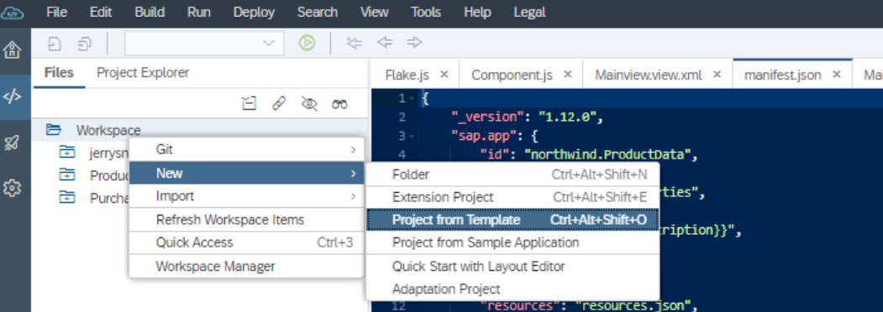Open the run configuration dropdown in toolbar
Image resolution: width=883 pixels, height=312 pixels.
pos(204,44)
